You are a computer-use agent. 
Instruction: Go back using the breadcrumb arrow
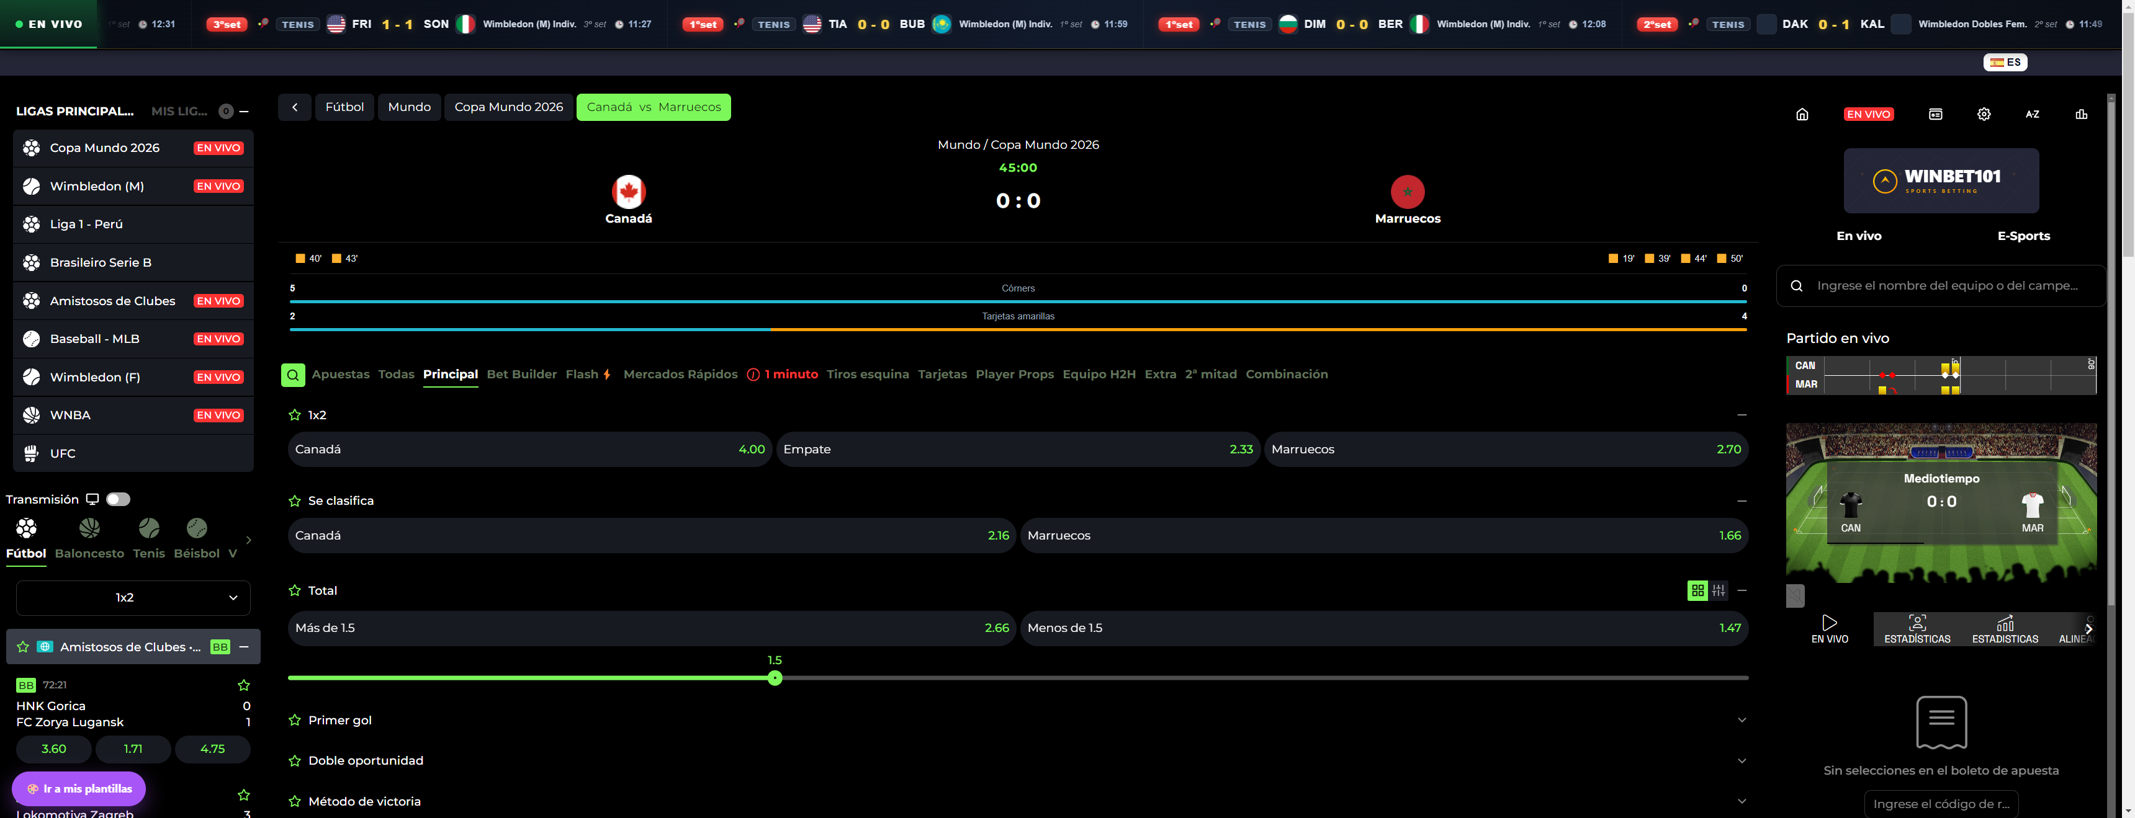(294, 107)
